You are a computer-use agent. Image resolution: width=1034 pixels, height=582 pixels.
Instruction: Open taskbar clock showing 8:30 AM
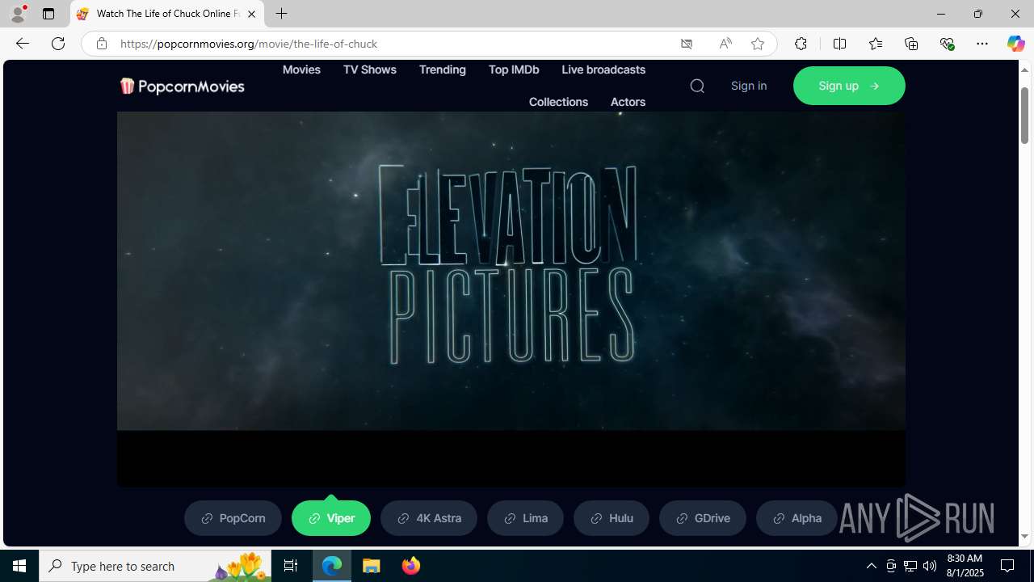click(965, 566)
